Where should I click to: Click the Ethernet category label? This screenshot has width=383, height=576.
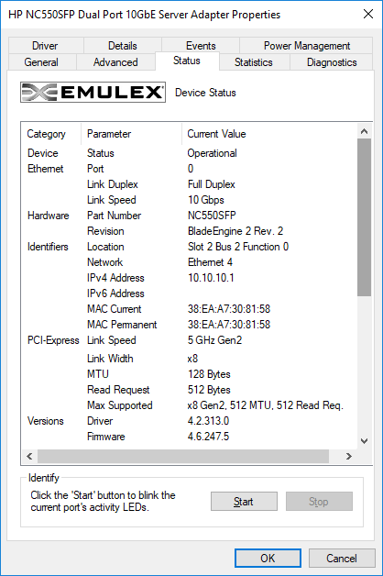pos(46,169)
